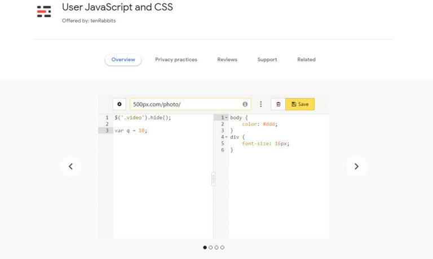Click line number 6 in CSS gutter

pos(223,150)
